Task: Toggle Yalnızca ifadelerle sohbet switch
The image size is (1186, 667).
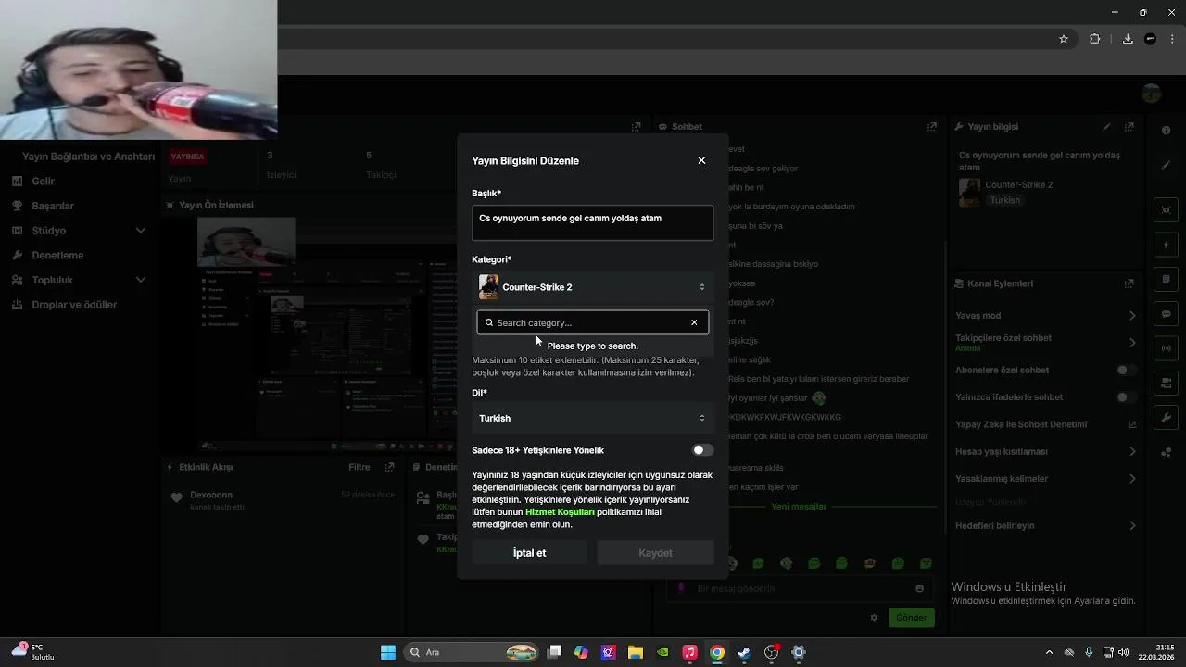Action: [1126, 397]
